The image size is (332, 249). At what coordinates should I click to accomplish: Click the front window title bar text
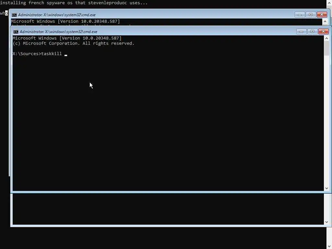pos(58,32)
